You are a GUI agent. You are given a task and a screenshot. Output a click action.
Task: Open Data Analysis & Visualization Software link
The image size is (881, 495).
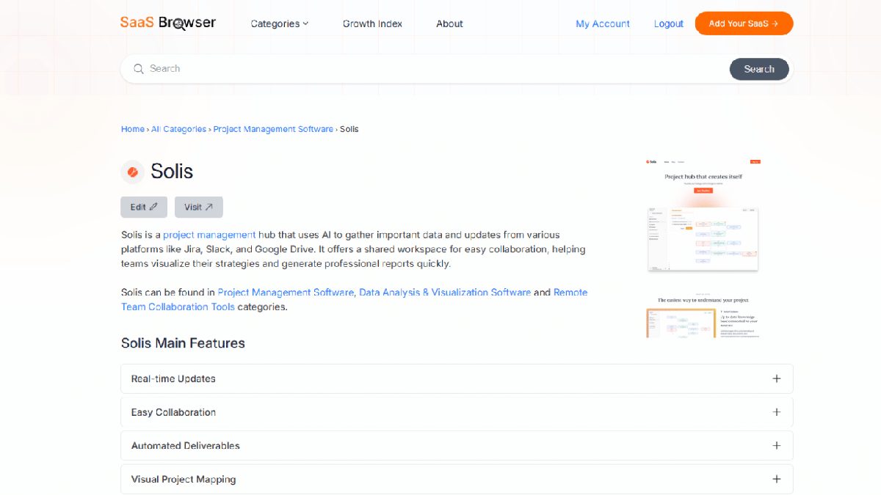coord(445,293)
